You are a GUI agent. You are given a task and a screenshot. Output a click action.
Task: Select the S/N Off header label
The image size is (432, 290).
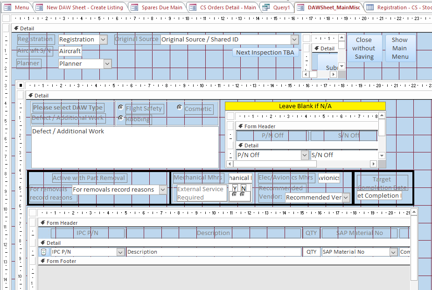(x=344, y=136)
